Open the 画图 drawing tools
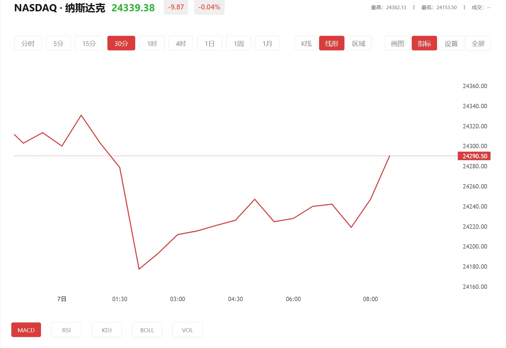The height and width of the screenshot is (348, 506). pyautogui.click(x=397, y=43)
